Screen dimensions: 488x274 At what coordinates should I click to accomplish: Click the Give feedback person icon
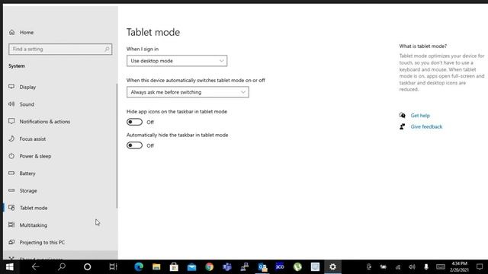[x=403, y=127]
